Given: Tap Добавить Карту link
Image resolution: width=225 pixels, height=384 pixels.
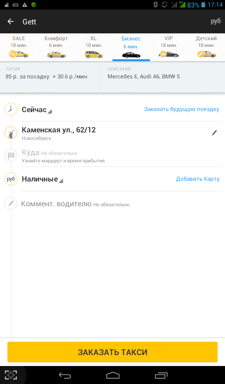Looking at the screenshot, I should point(198,179).
